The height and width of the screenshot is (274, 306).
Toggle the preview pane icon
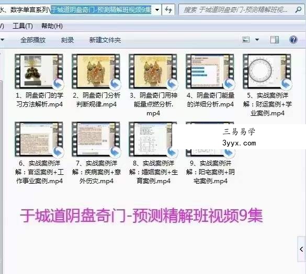[275, 40]
